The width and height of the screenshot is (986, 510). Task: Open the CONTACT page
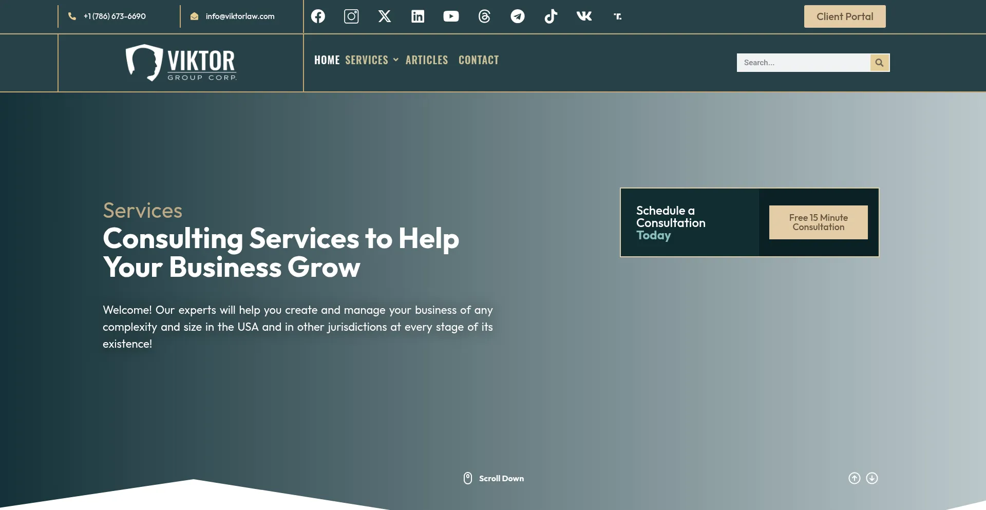point(479,60)
